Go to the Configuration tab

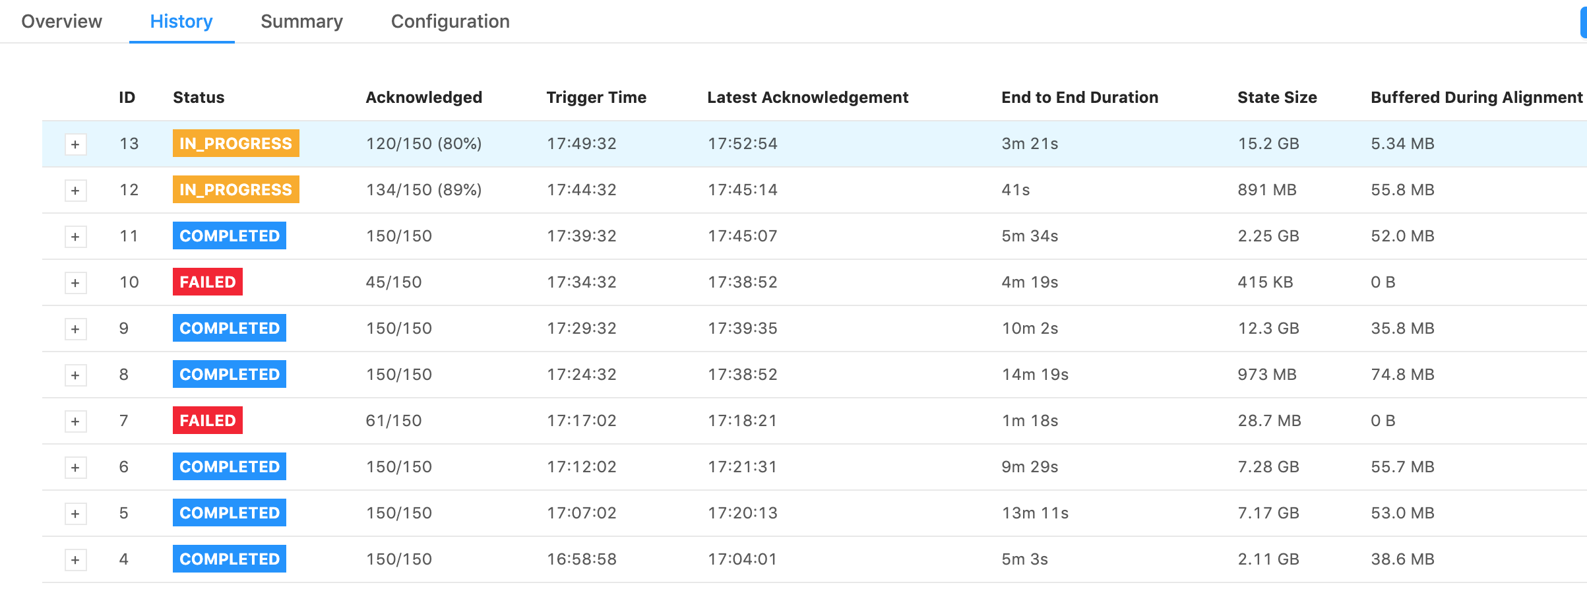(450, 22)
